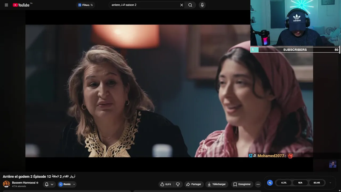Dislike the video

coord(178,184)
